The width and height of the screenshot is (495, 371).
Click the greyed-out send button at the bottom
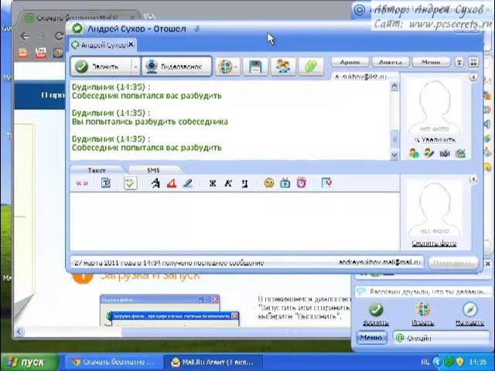click(453, 263)
